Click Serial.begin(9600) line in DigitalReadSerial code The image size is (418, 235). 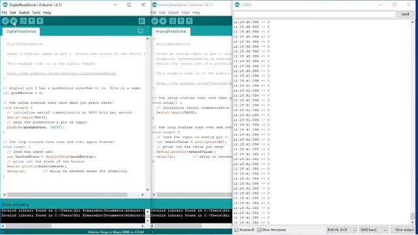click(x=27, y=117)
